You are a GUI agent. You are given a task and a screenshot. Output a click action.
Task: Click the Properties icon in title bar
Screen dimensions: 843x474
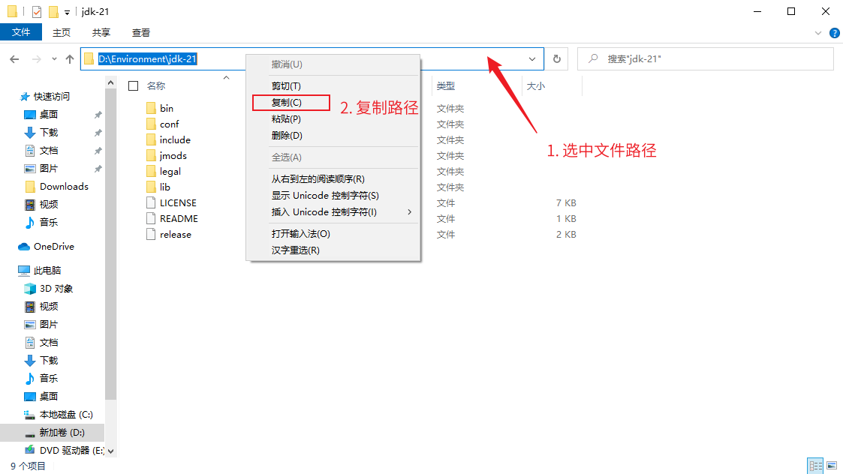(x=37, y=11)
